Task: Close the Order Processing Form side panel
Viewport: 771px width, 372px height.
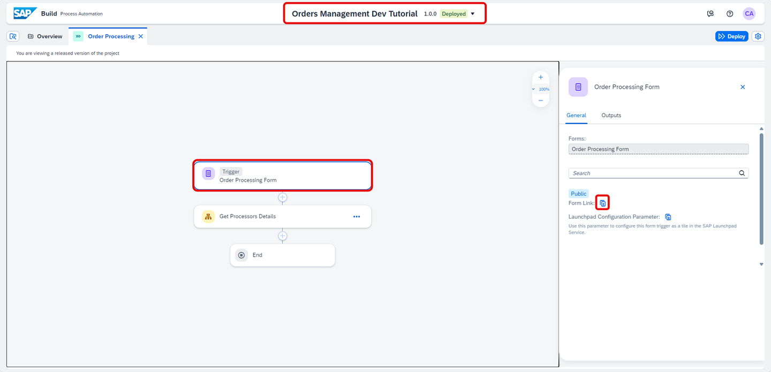Action: [743, 87]
